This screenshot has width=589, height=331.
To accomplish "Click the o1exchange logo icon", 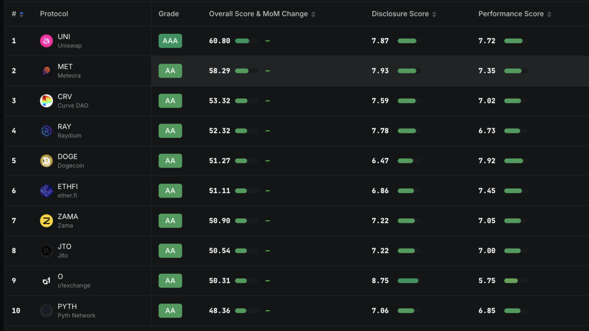I will tap(46, 280).
